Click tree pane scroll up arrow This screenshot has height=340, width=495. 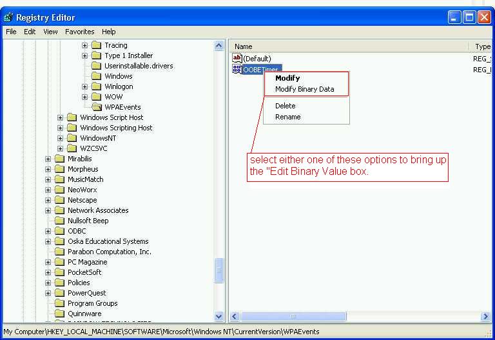click(218, 46)
